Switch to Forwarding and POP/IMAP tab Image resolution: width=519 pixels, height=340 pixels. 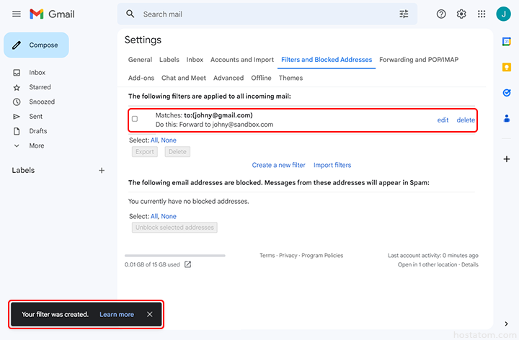click(419, 60)
